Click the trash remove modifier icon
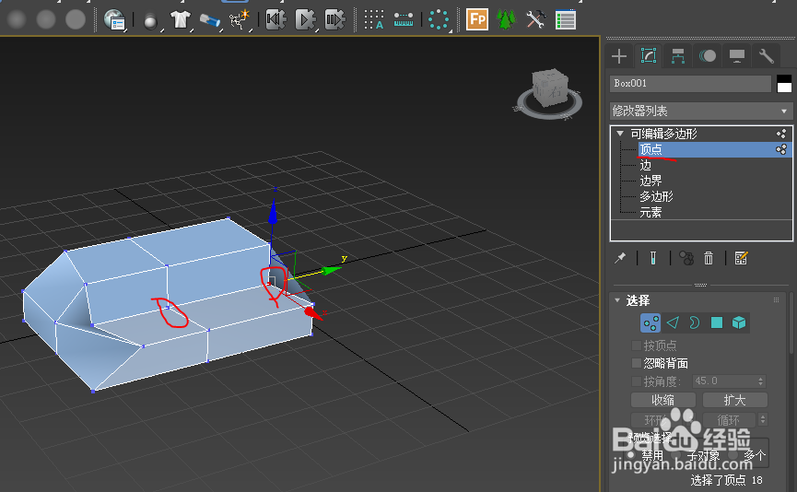Image resolution: width=797 pixels, height=492 pixels. pyautogui.click(x=709, y=258)
